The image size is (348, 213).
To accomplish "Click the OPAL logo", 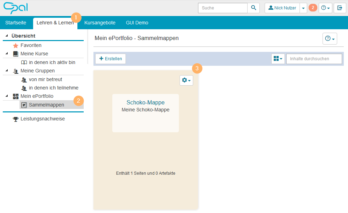I will (16, 8).
